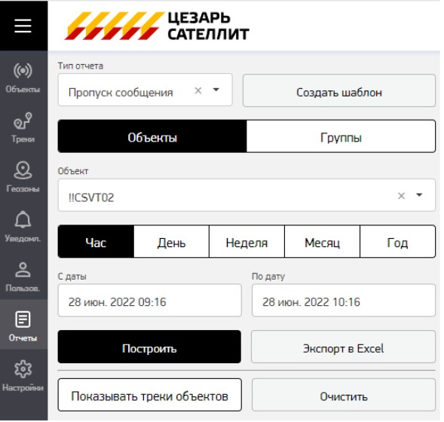Image resolution: width=444 pixels, height=422 pixels.
Task: Clear the Пропуск сообщения selection
Action: coord(198,90)
